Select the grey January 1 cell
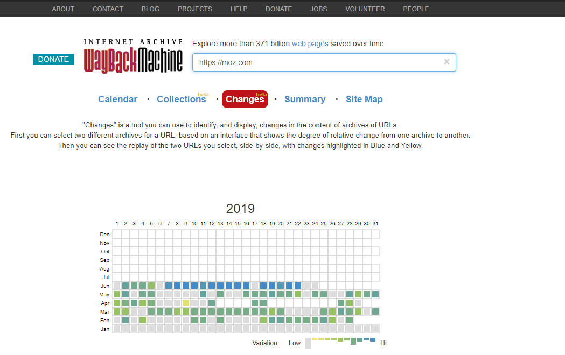The image size is (565, 355). pos(117,329)
